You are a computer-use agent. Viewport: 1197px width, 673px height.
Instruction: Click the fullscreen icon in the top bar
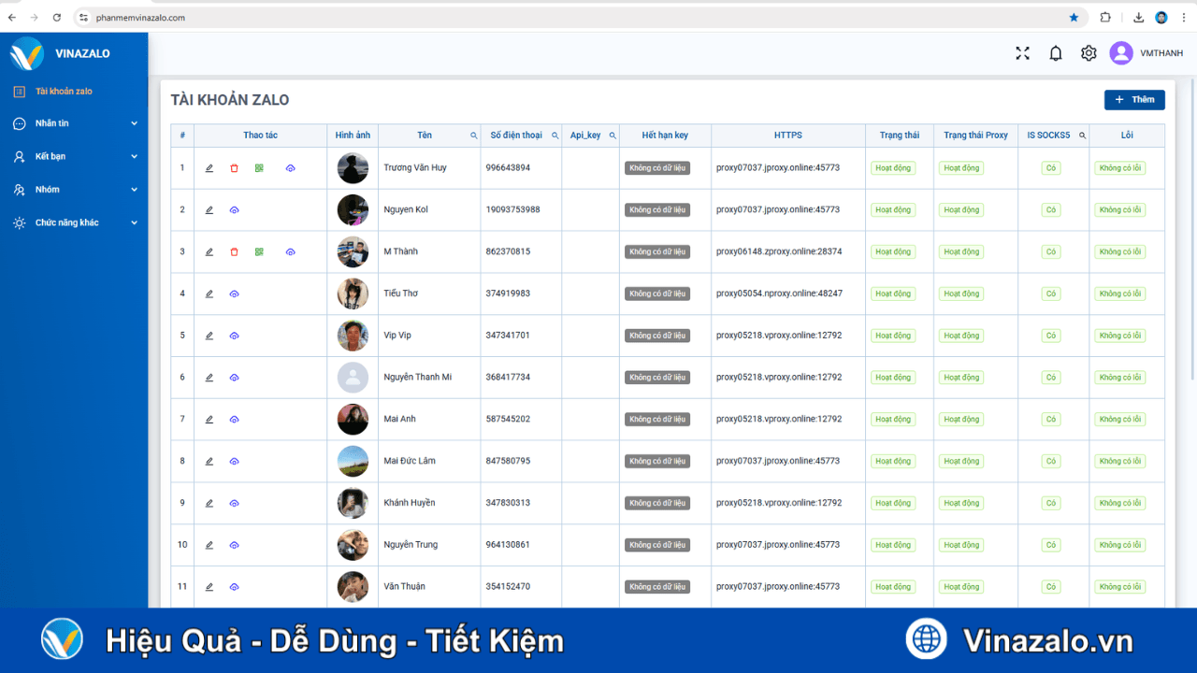click(x=1022, y=53)
